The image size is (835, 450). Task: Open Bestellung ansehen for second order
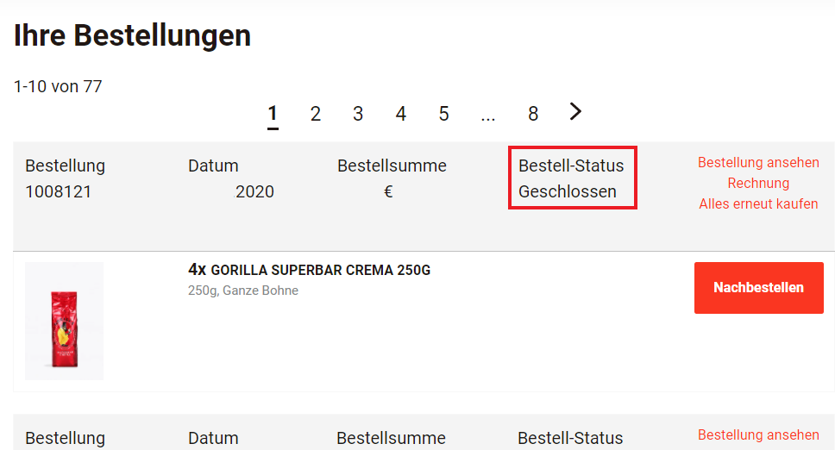point(758,435)
